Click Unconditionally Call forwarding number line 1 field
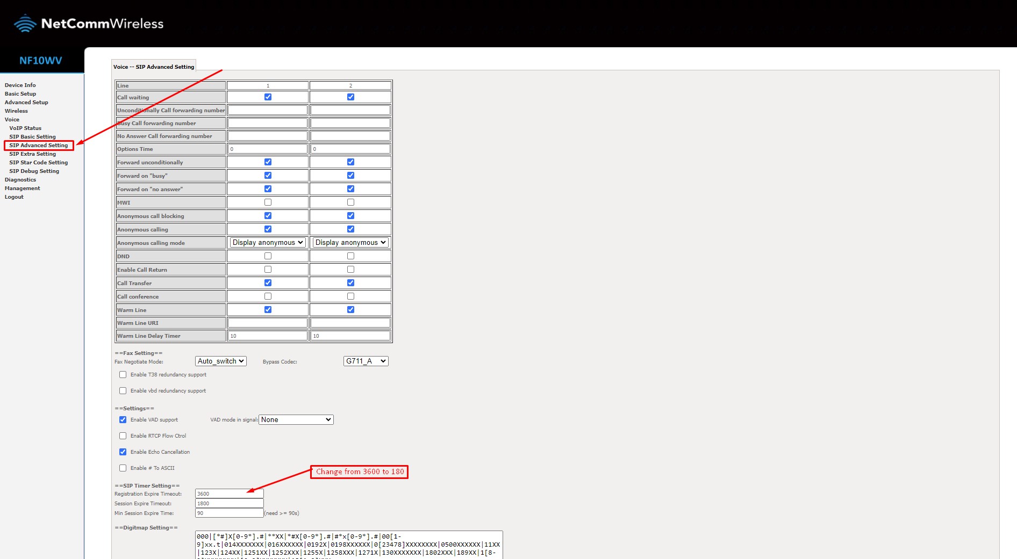Image resolution: width=1017 pixels, height=559 pixels. pos(268,110)
